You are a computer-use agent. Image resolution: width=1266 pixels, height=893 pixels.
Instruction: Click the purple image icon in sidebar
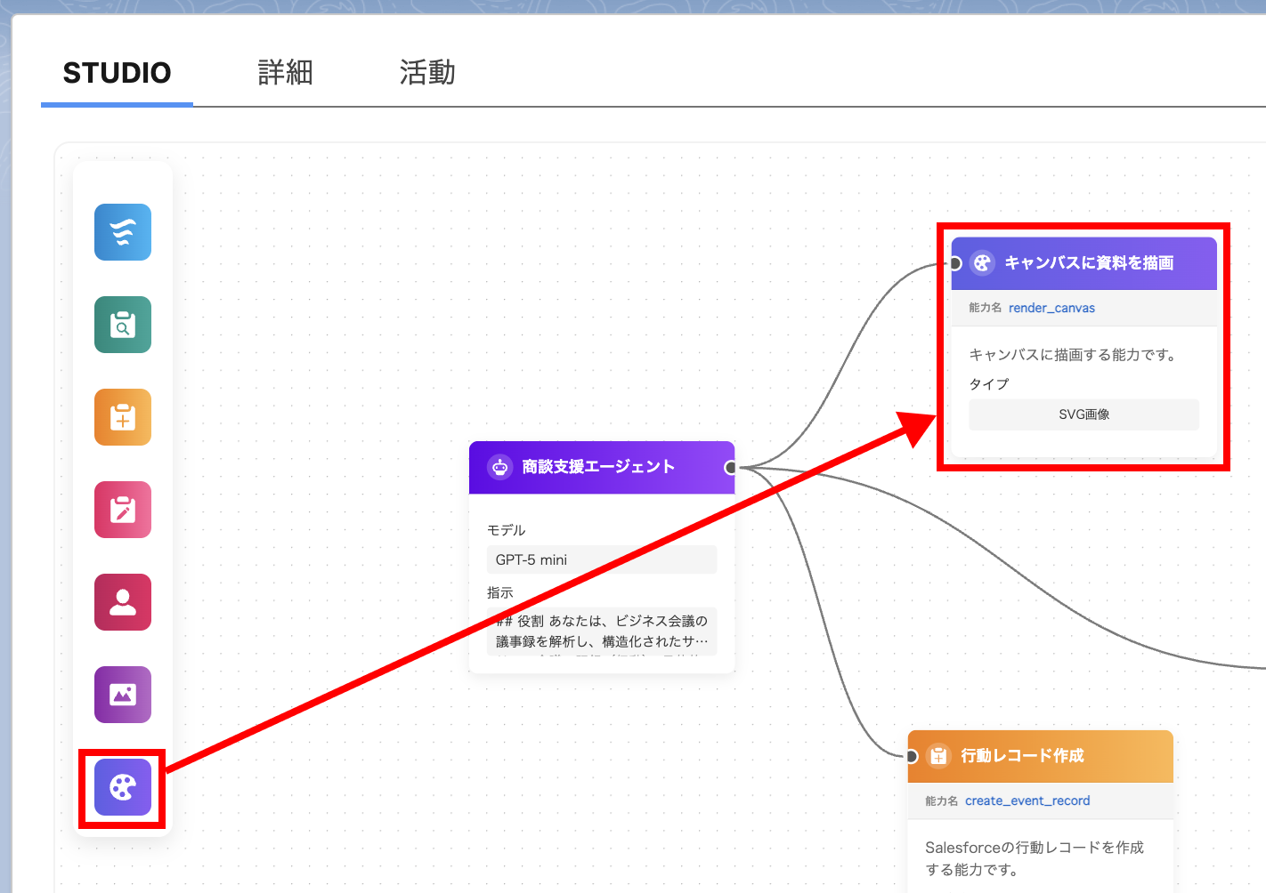123,695
